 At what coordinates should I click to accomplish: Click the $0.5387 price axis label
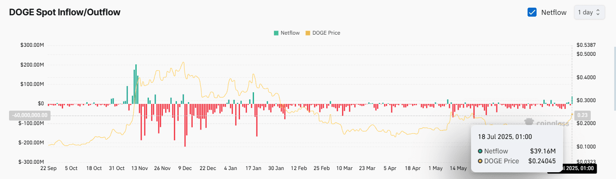(x=587, y=45)
